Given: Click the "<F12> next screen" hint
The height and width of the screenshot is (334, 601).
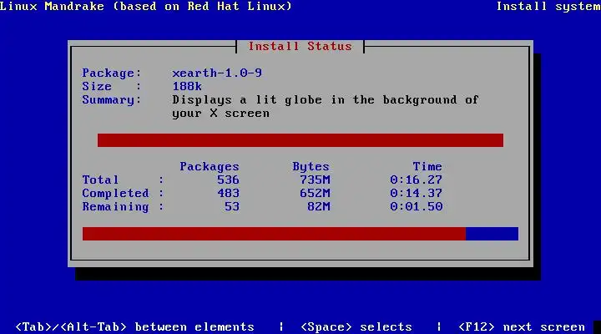Looking at the screenshot, I should pyautogui.click(x=522, y=327).
